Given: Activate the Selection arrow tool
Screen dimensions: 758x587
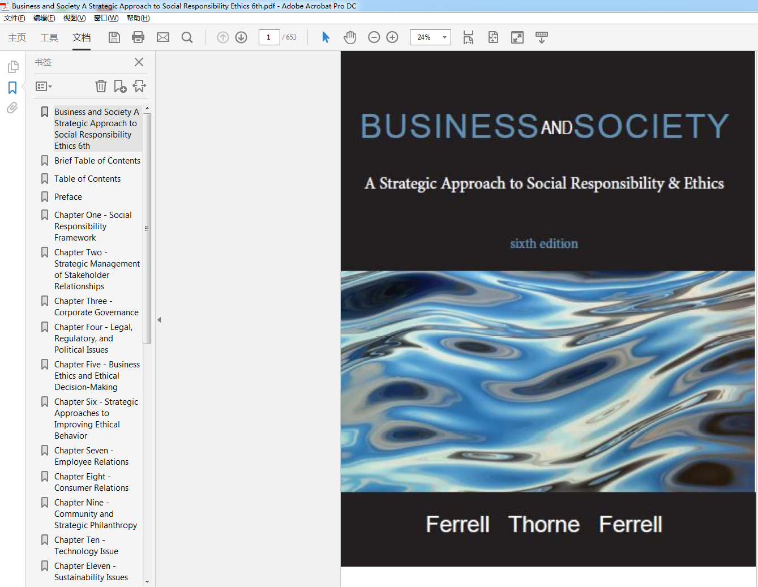Looking at the screenshot, I should tap(326, 37).
